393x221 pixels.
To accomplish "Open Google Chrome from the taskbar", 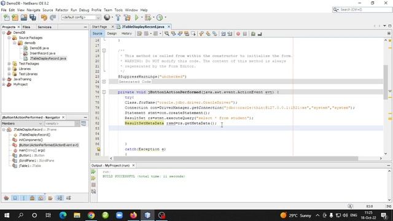I will click(x=91, y=215).
